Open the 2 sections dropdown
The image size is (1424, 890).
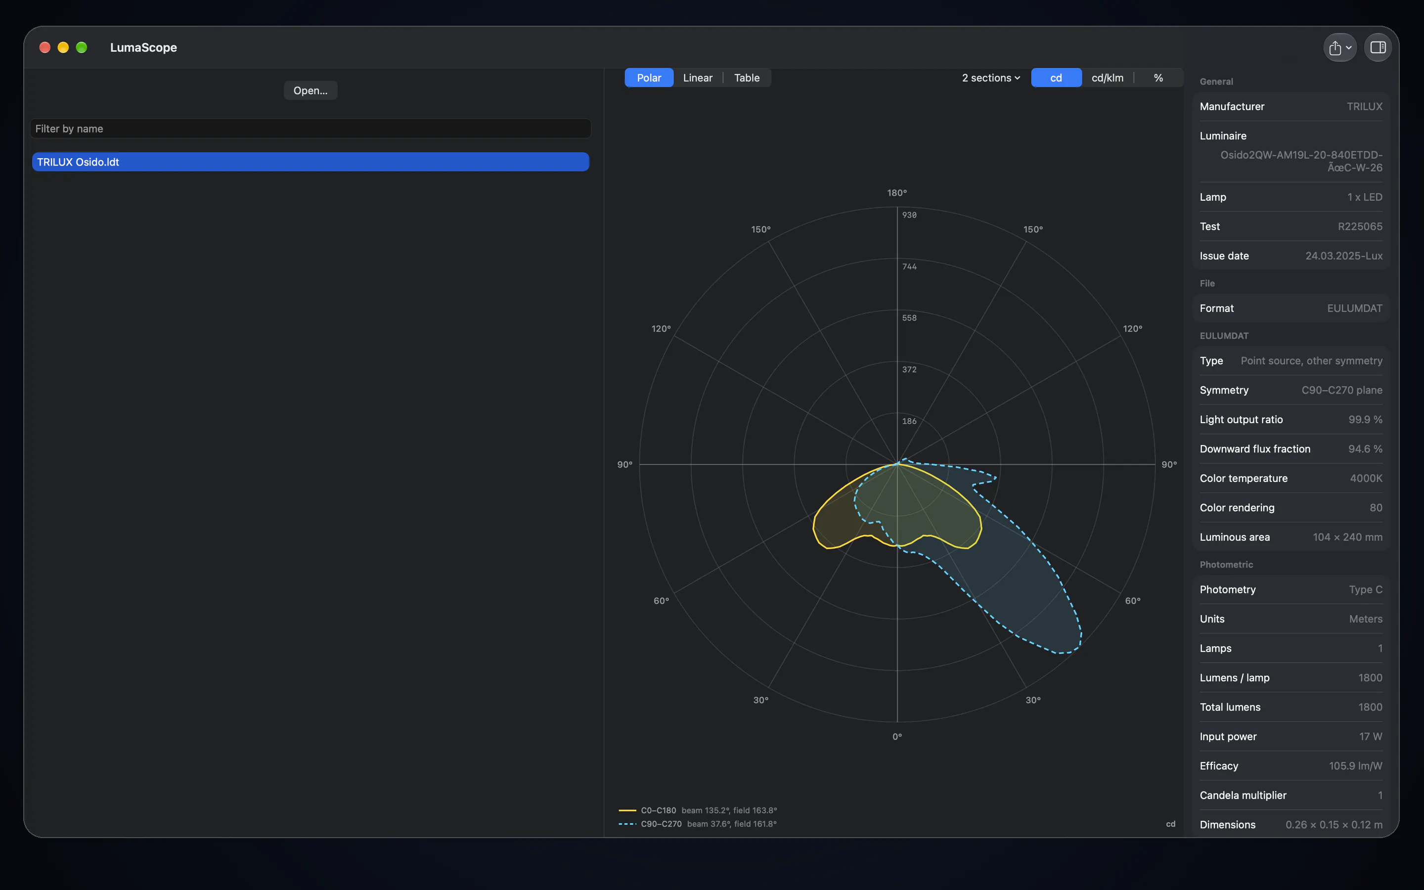click(991, 78)
